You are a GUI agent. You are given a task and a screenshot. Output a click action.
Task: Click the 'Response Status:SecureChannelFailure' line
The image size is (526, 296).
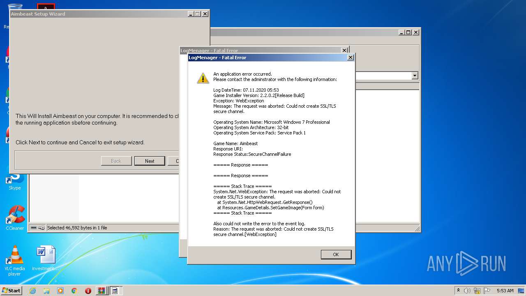[x=252, y=154]
